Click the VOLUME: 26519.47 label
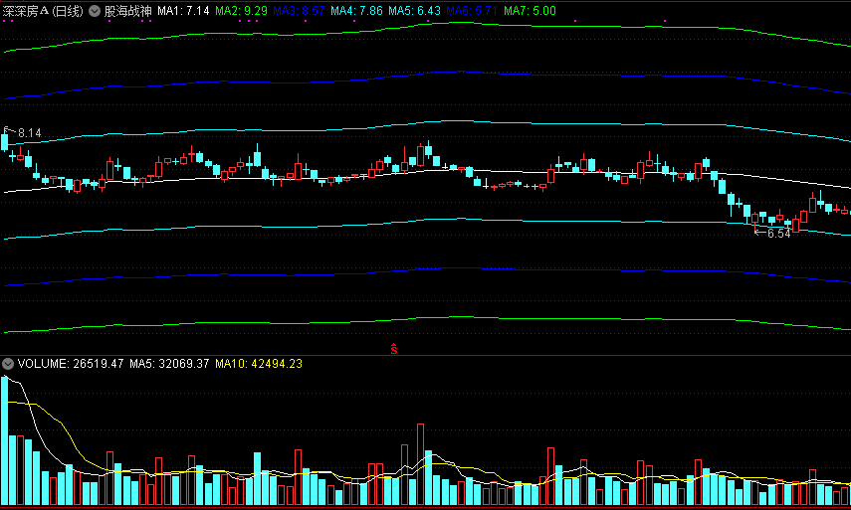The image size is (851, 510). click(71, 364)
